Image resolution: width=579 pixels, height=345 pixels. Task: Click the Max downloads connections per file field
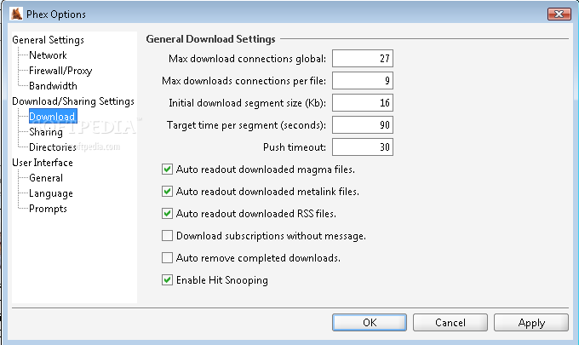[363, 81]
